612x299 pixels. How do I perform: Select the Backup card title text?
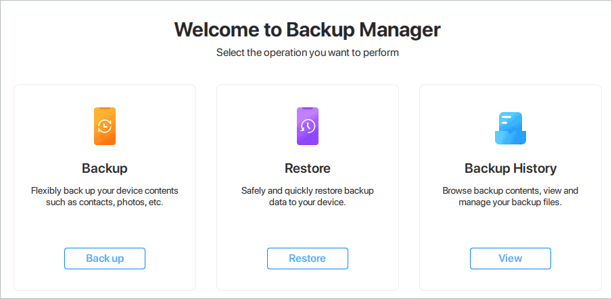coord(105,168)
